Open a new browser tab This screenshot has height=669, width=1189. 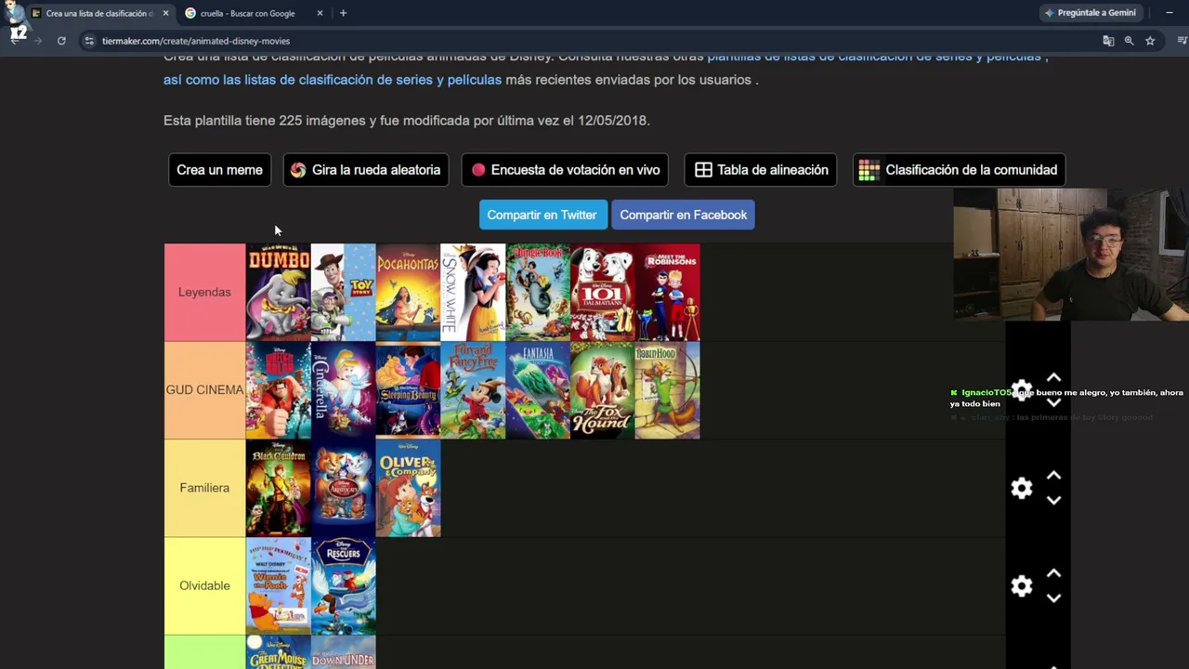[343, 13]
